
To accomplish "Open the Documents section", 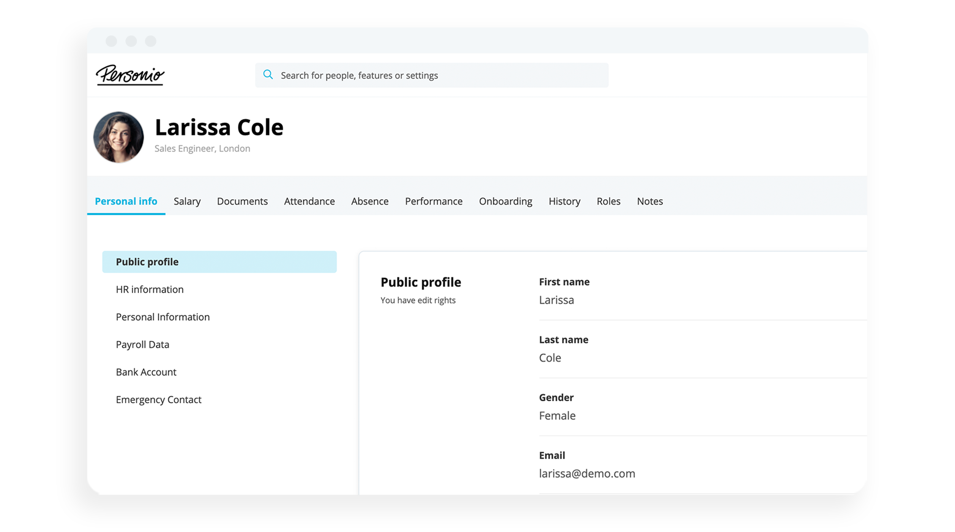I will 241,201.
